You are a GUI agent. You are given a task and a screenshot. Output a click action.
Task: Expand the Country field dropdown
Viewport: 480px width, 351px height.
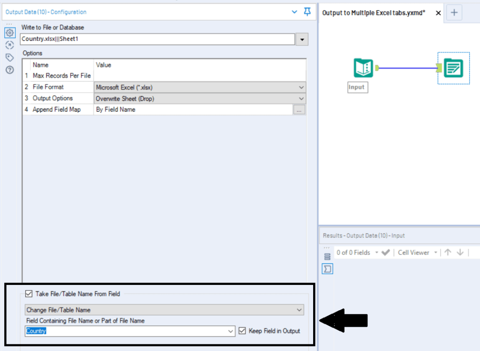pyautogui.click(x=230, y=331)
